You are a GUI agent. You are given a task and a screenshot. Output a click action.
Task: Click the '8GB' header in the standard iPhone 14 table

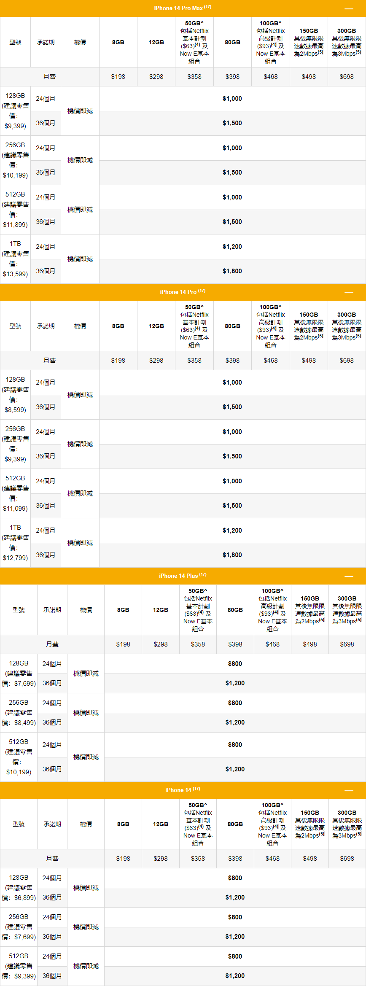[x=123, y=824]
